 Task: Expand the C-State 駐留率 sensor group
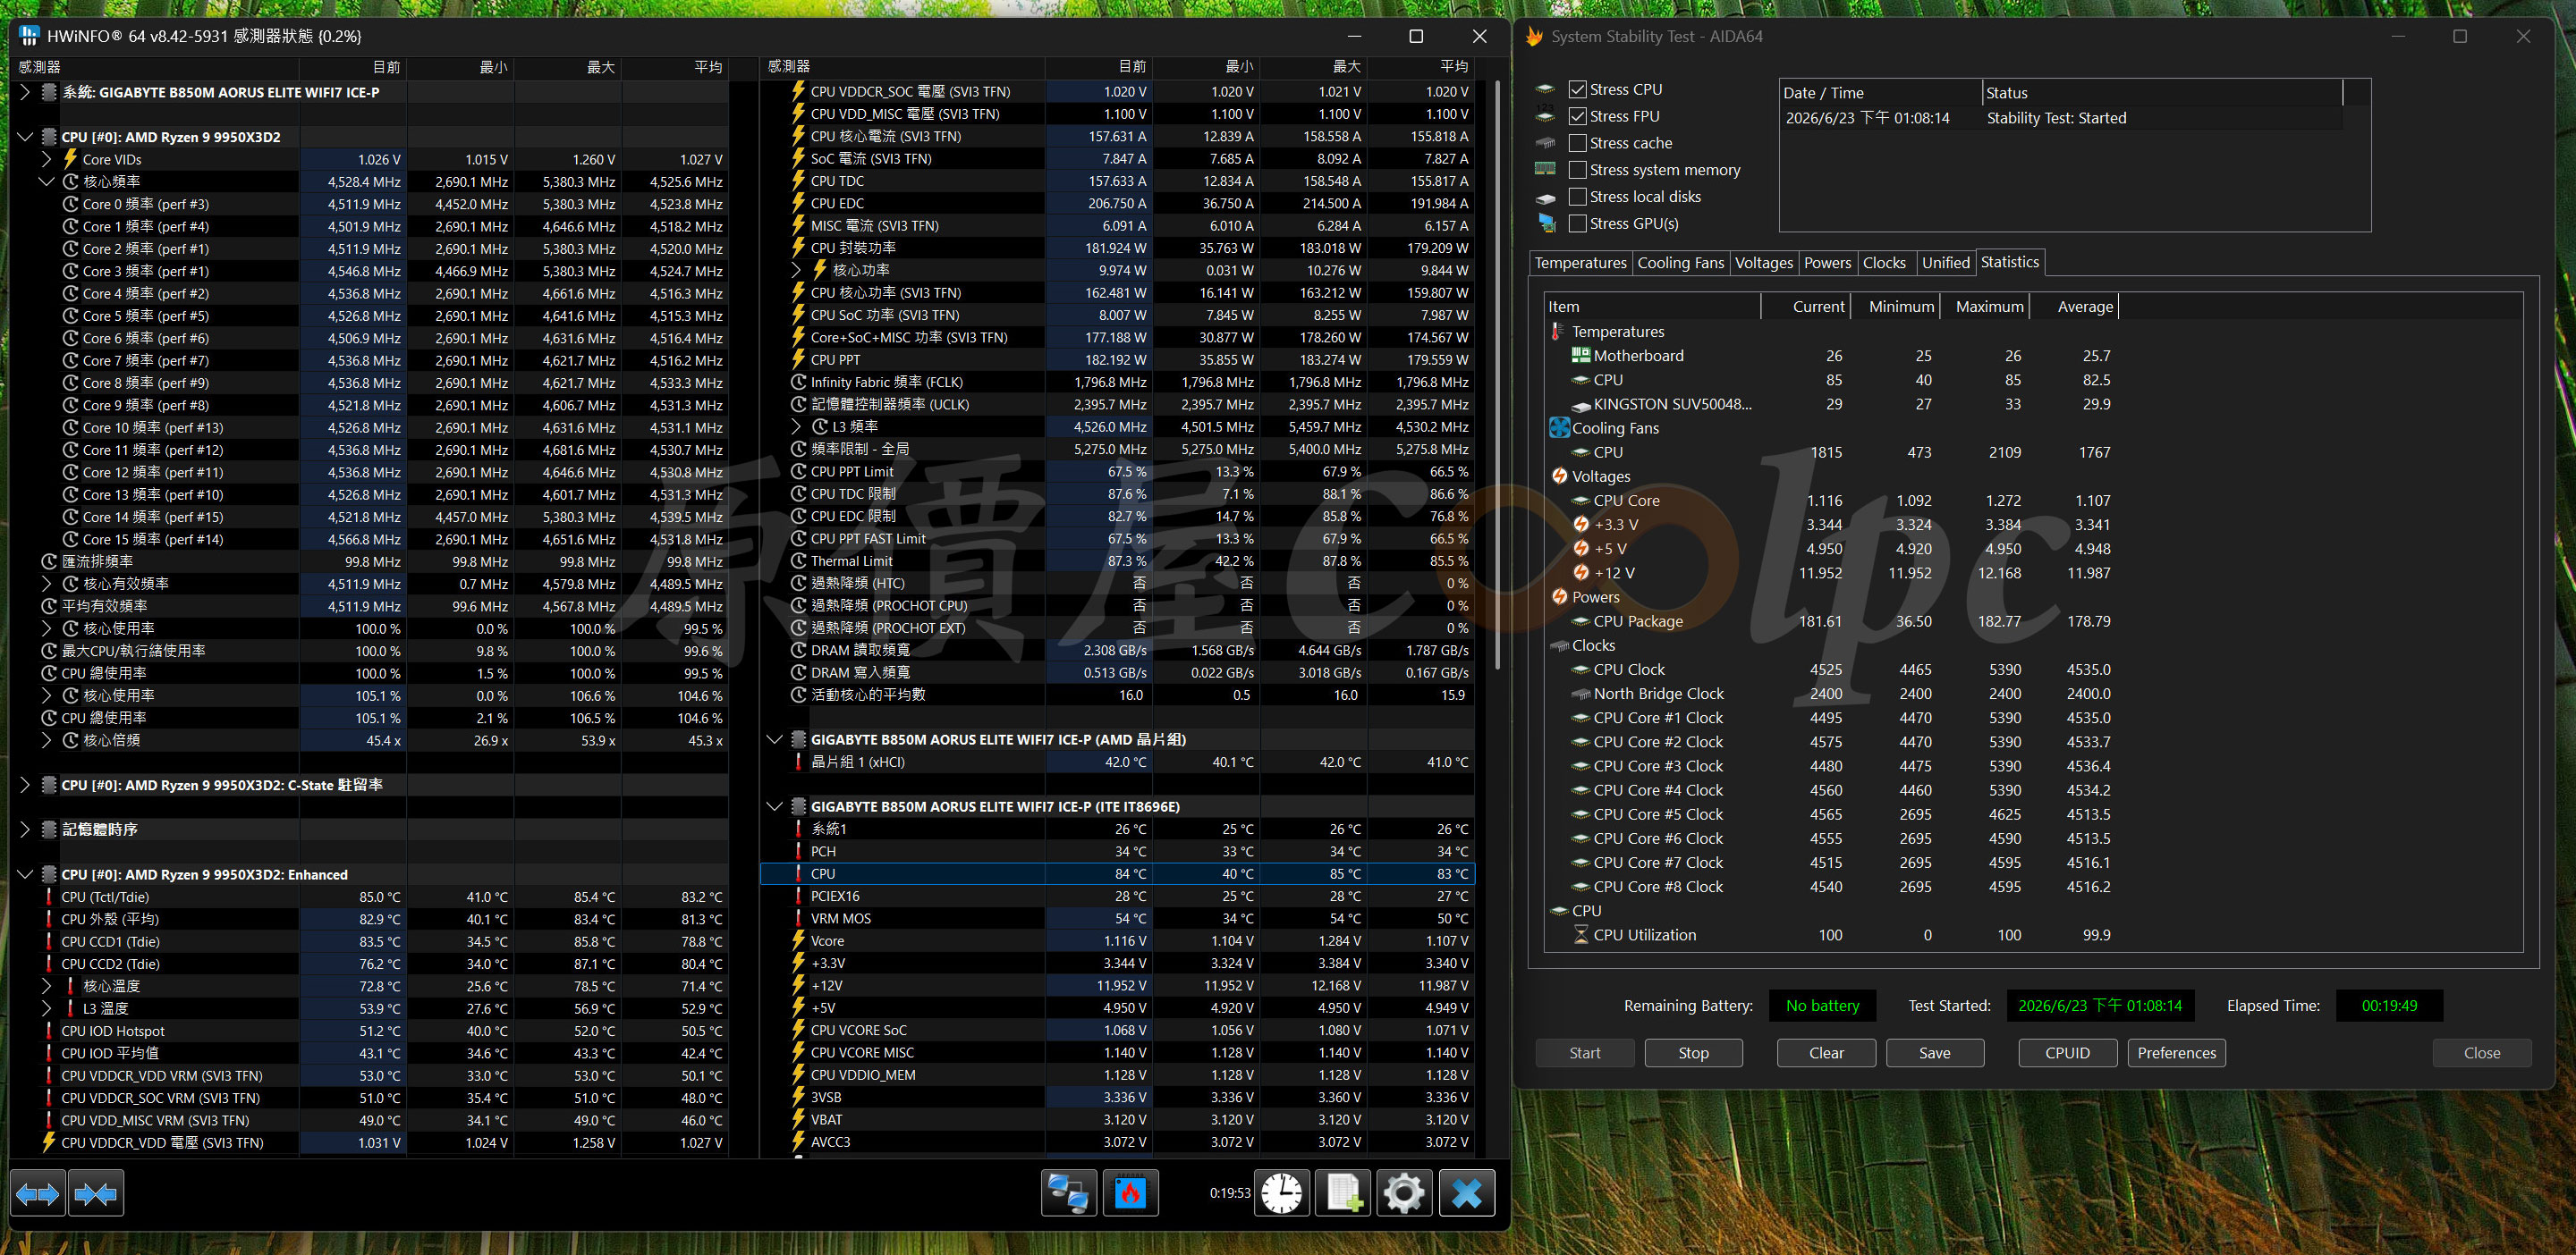[26, 785]
